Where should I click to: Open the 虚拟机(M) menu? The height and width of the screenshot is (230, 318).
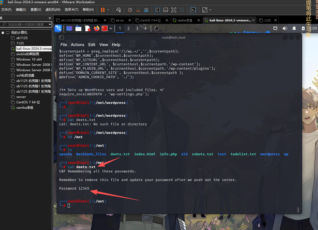53,10
